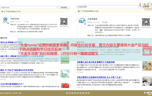The width and height of the screenshot is (152, 96).
Task: Click the date 01月11日 under right article
Action: [x=80, y=87]
